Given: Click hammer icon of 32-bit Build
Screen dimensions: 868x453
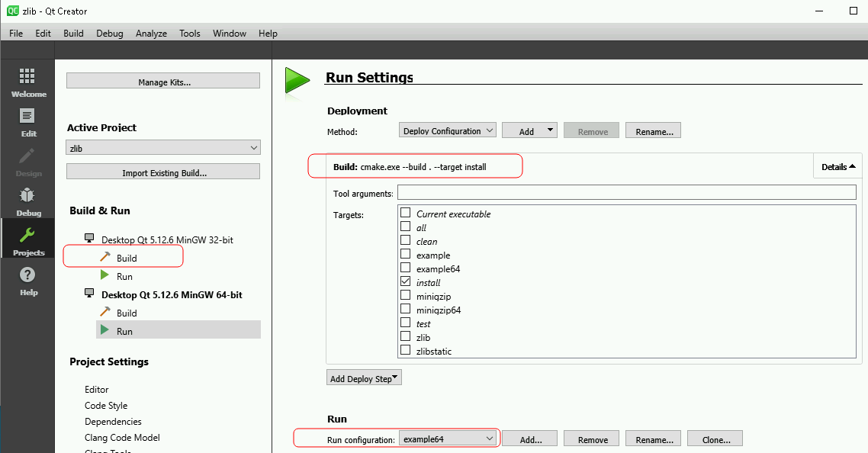Looking at the screenshot, I should (x=105, y=257).
